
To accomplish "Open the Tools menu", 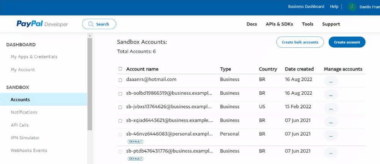I will click(x=307, y=24).
